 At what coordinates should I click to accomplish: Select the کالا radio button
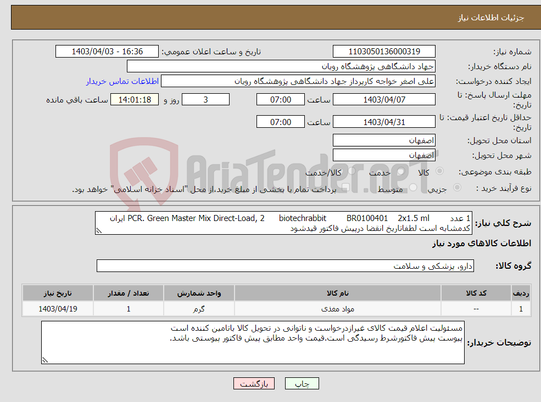pyautogui.click(x=439, y=171)
